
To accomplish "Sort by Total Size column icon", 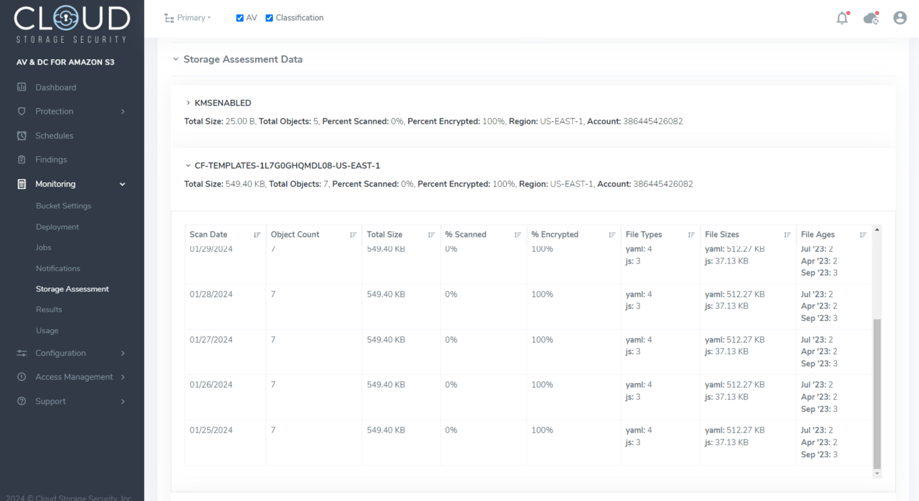I will (x=431, y=235).
